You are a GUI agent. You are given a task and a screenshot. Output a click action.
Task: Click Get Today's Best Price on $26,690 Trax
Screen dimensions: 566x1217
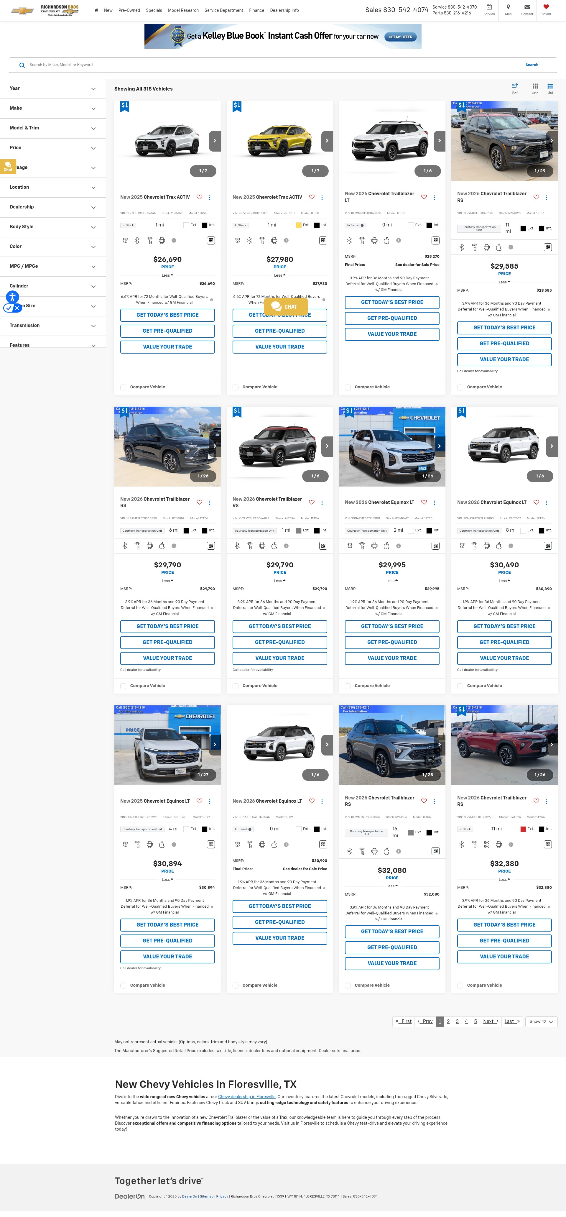pos(167,315)
